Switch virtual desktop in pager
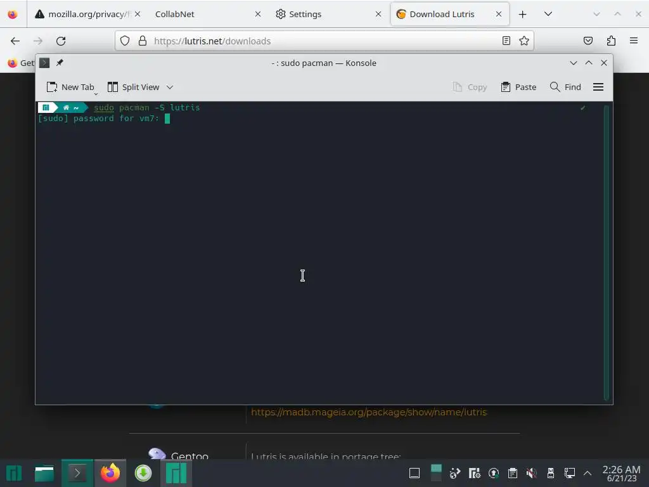The height and width of the screenshot is (487, 649). [x=436, y=473]
